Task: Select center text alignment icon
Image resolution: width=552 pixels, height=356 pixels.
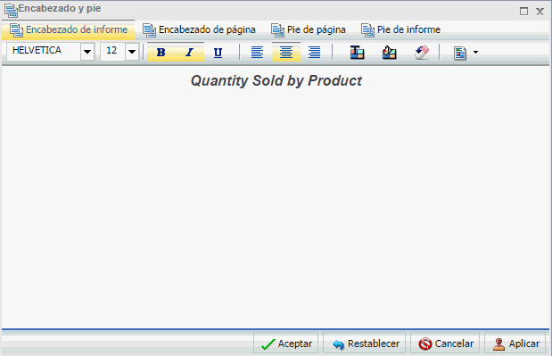Action: click(286, 53)
